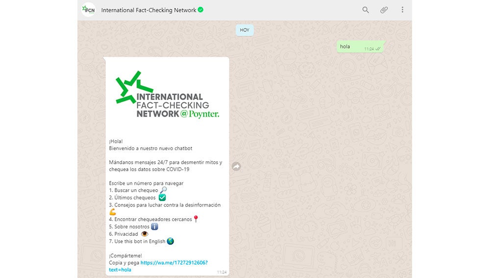This screenshot has height=278, width=490.
Task: Click '3. Consejos para luchar contra la desinformación'
Action: click(x=165, y=205)
